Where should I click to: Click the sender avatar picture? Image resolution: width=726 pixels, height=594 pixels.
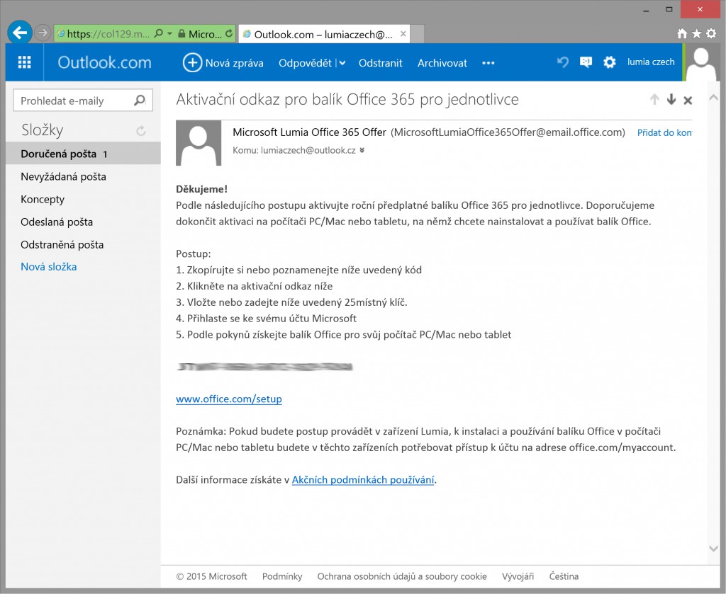pyautogui.click(x=199, y=143)
